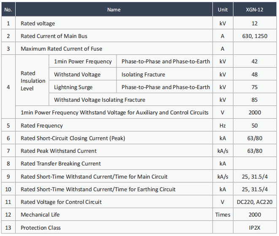This screenshot has width=279, height=236.
Task: Click the "Name" column header
Action: pyautogui.click(x=114, y=10)
